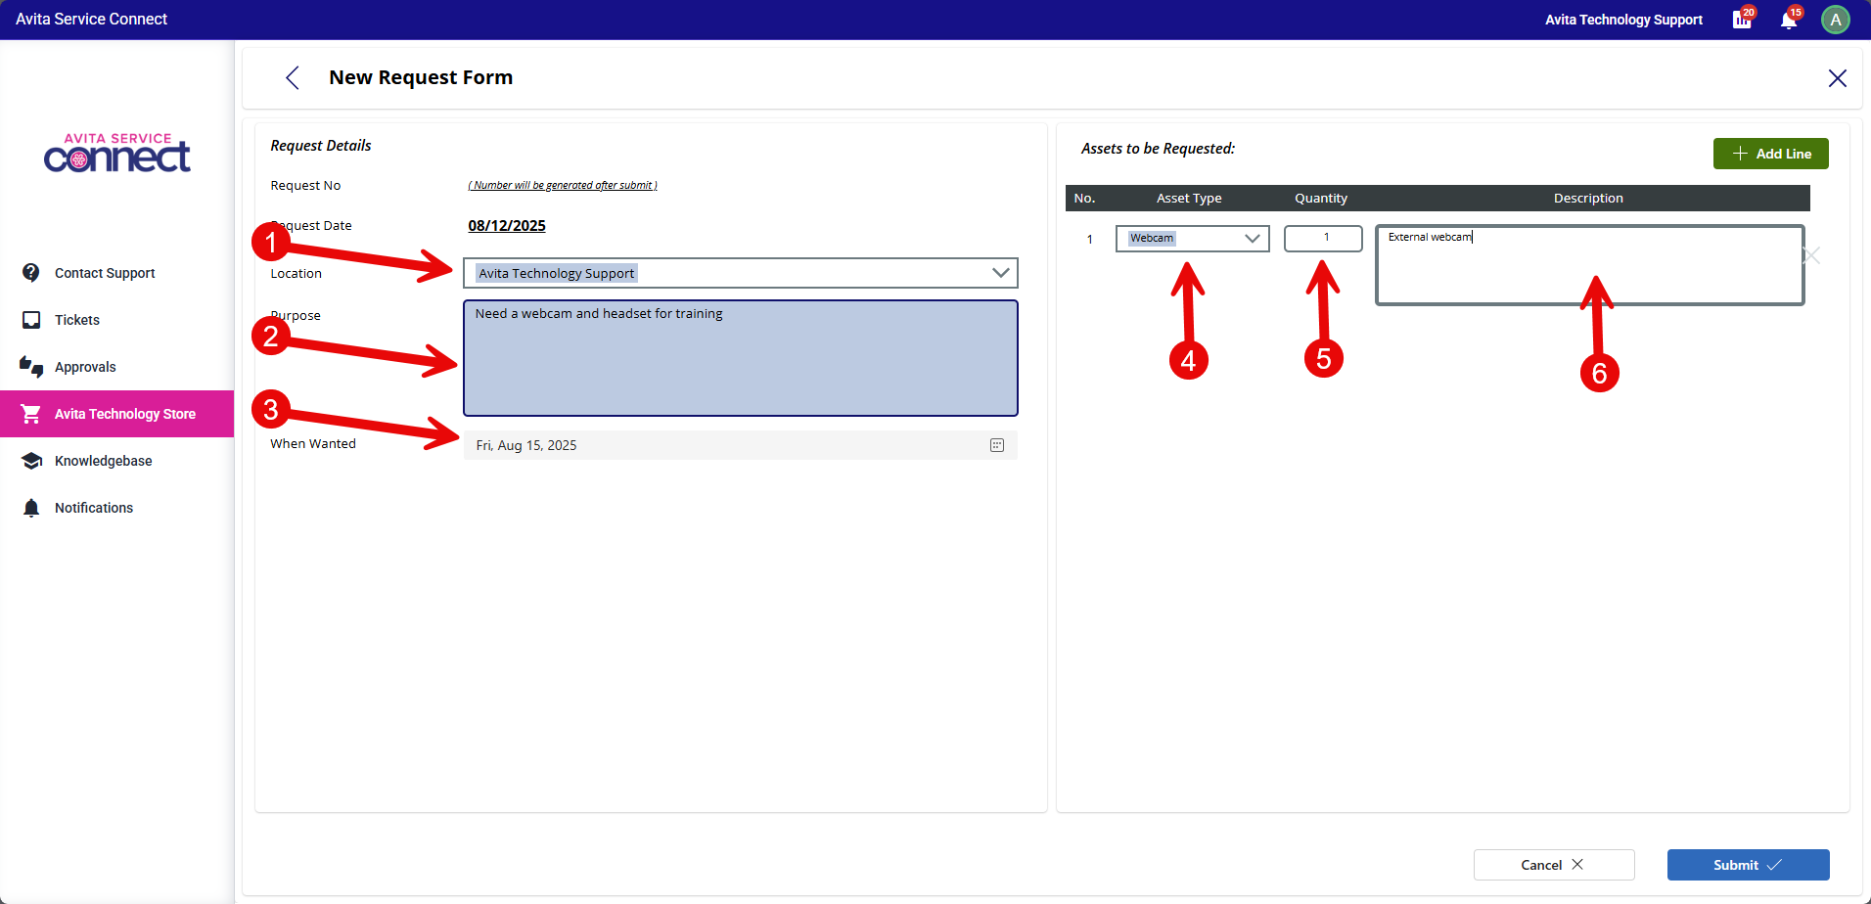Open Knowledgebase from the sidebar
Image resolution: width=1871 pixels, height=904 pixels.
coord(117,461)
